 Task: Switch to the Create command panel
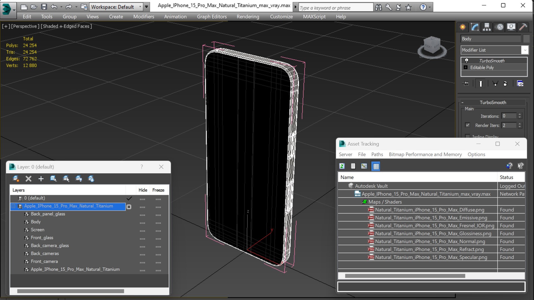click(462, 27)
